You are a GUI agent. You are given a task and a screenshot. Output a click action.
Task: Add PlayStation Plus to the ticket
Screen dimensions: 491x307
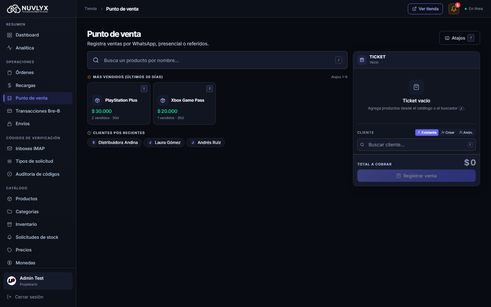click(119, 103)
